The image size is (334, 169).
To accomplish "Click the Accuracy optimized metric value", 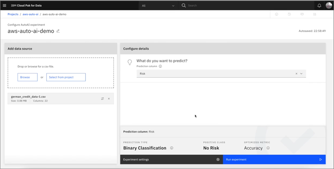I will click(x=253, y=148).
